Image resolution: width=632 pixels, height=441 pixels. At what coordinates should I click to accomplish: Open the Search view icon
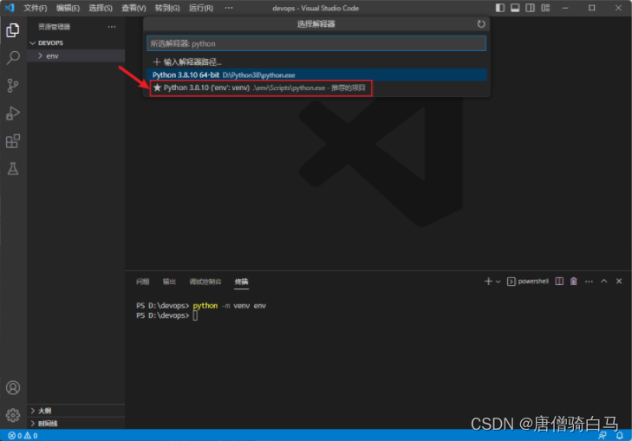click(13, 58)
